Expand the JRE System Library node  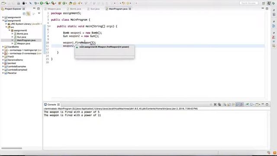coord(6,24)
